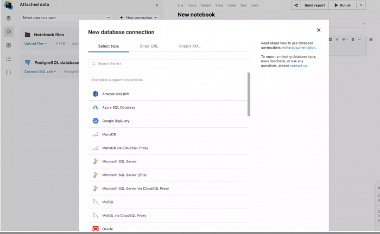
Task: Click the comment icon beside the cell
Action: [371, 40]
